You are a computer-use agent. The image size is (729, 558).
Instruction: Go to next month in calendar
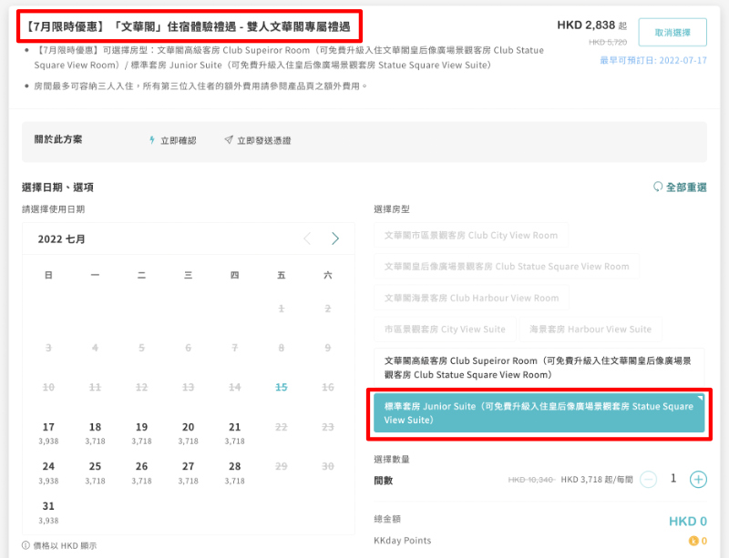[335, 238]
